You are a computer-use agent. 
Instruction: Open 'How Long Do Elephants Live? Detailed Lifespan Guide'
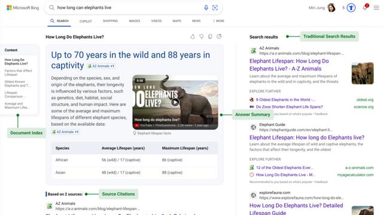coord(296,209)
